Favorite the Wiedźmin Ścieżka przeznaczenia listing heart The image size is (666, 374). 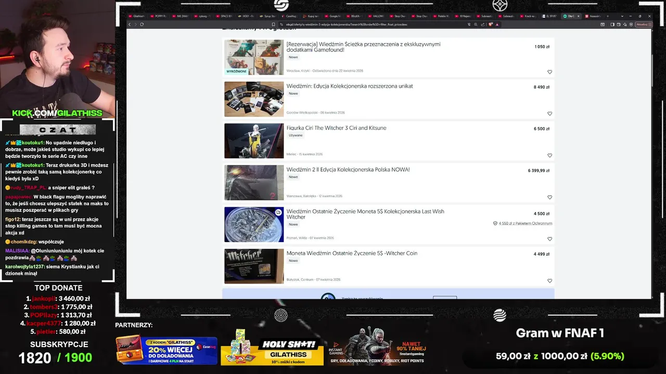coord(549,72)
